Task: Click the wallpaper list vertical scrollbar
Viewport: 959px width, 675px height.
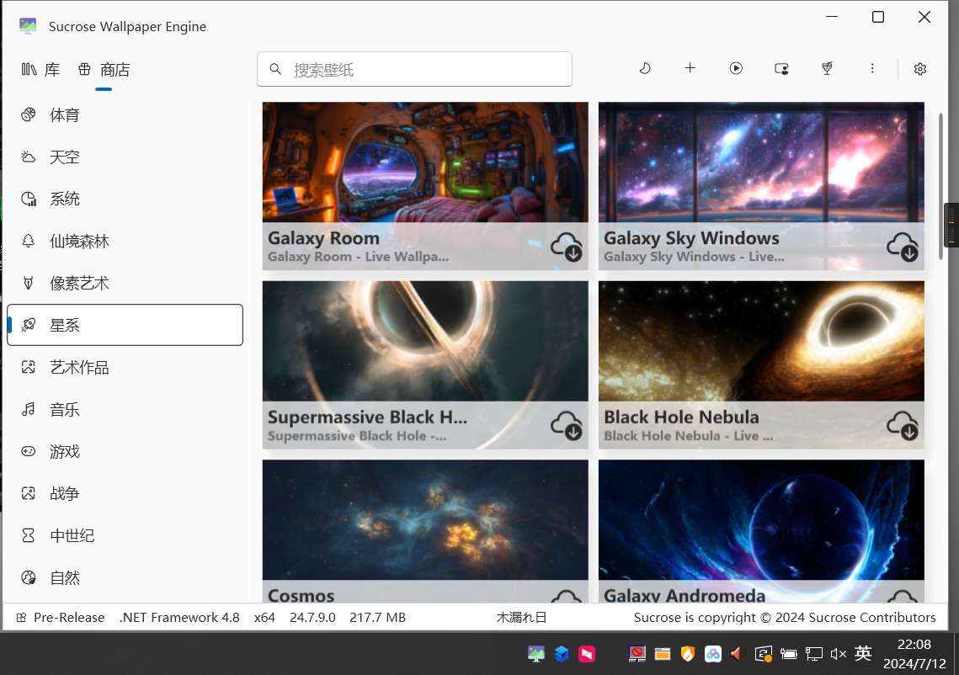Action: (x=940, y=185)
